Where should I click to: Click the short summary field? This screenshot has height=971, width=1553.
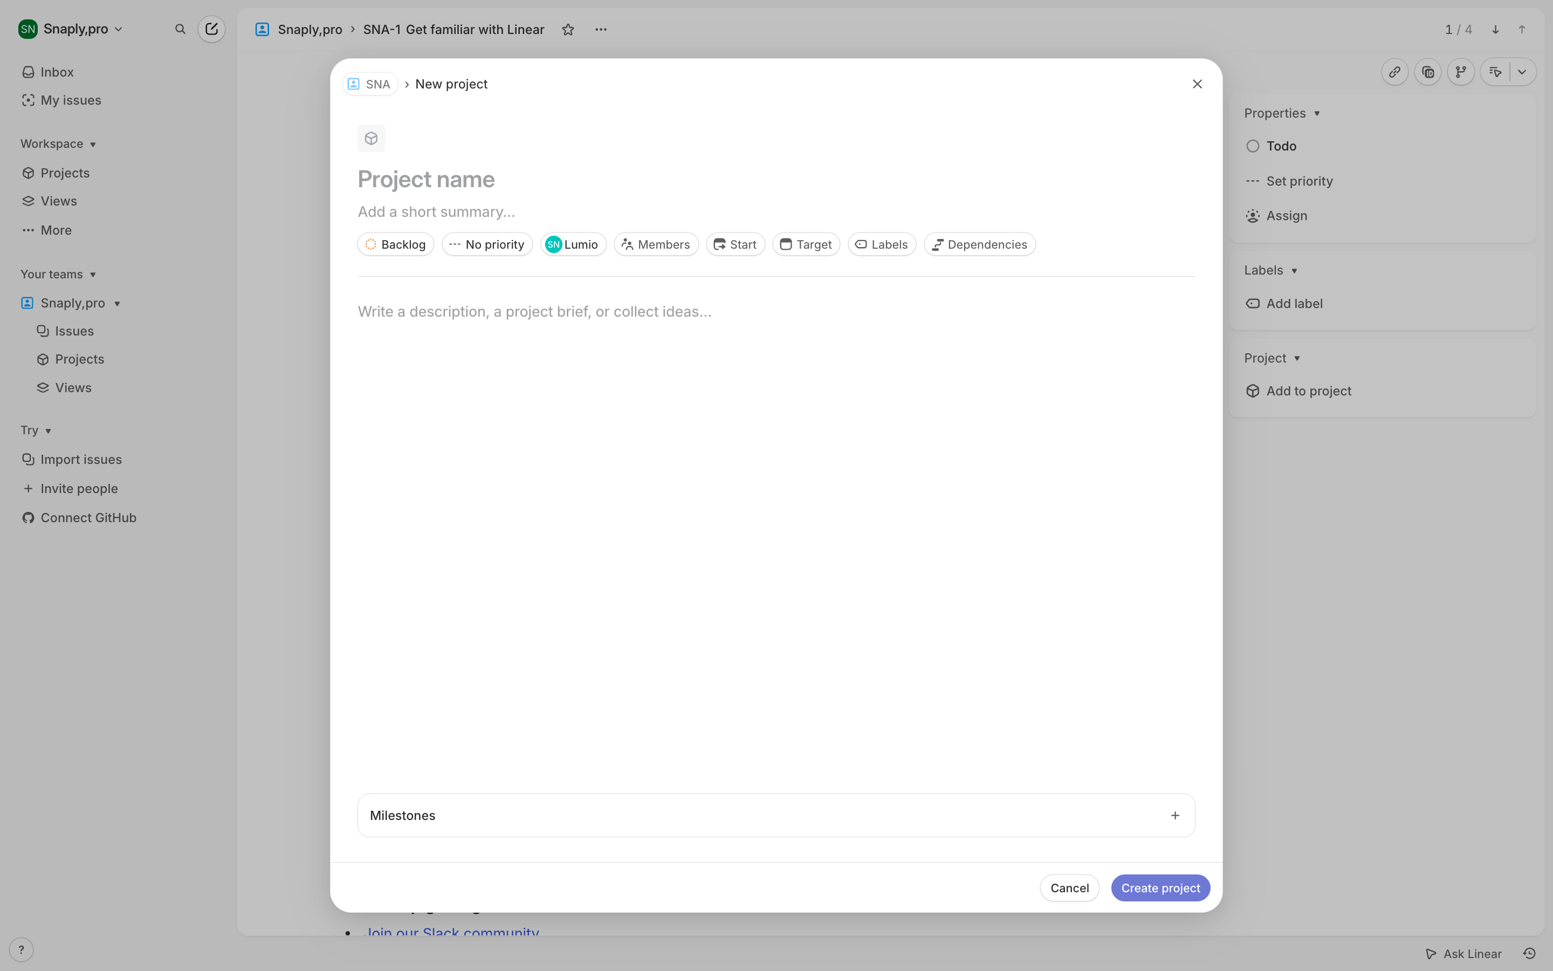click(776, 212)
